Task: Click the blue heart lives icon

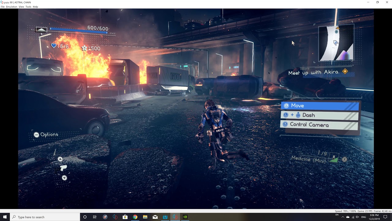Action: (54, 46)
